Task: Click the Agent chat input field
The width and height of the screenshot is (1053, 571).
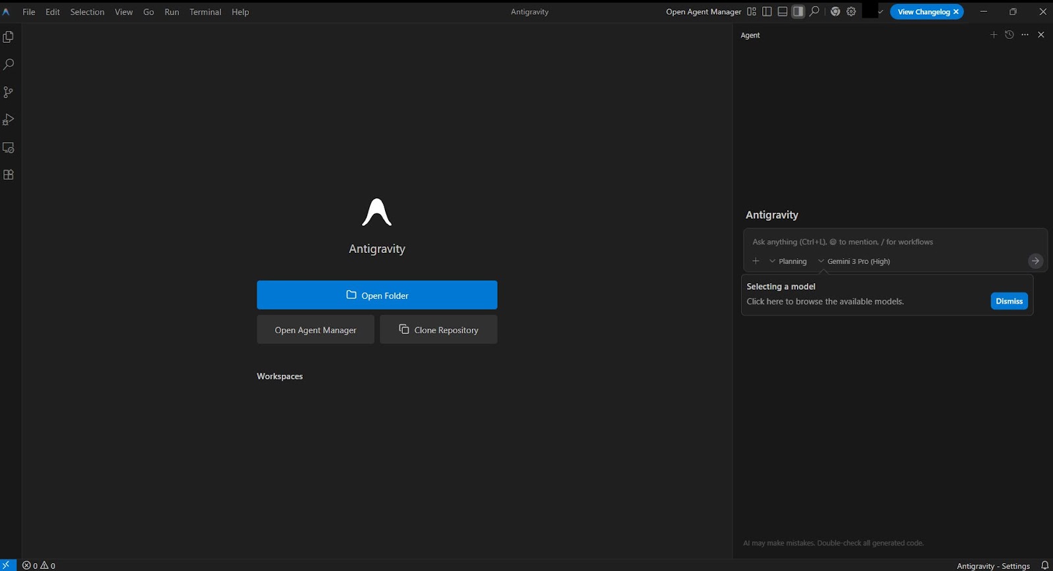Action: pyautogui.click(x=895, y=242)
